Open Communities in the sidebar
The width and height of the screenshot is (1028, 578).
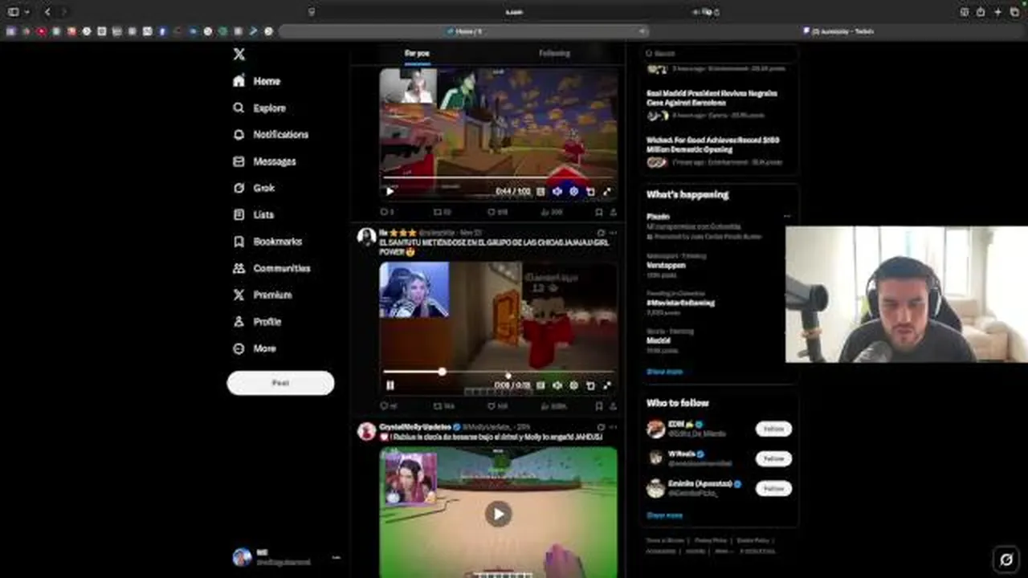(271, 268)
